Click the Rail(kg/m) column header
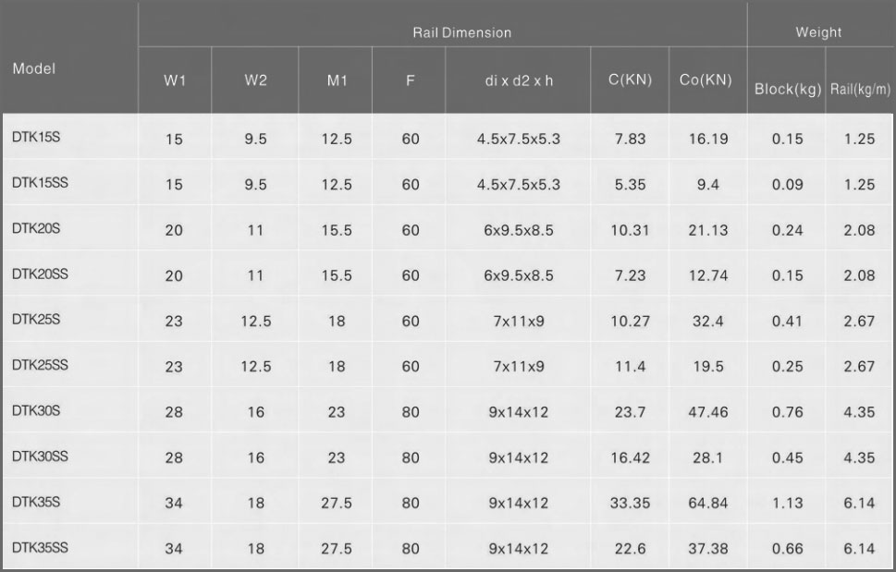This screenshot has width=896, height=572. (861, 89)
